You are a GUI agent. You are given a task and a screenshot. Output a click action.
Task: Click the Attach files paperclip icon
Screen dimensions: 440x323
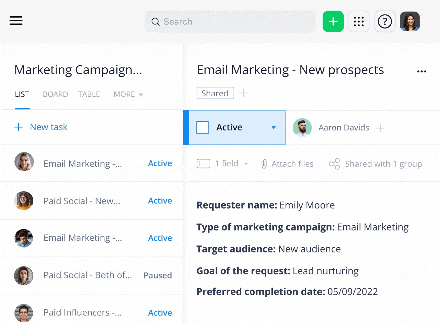pyautogui.click(x=264, y=164)
